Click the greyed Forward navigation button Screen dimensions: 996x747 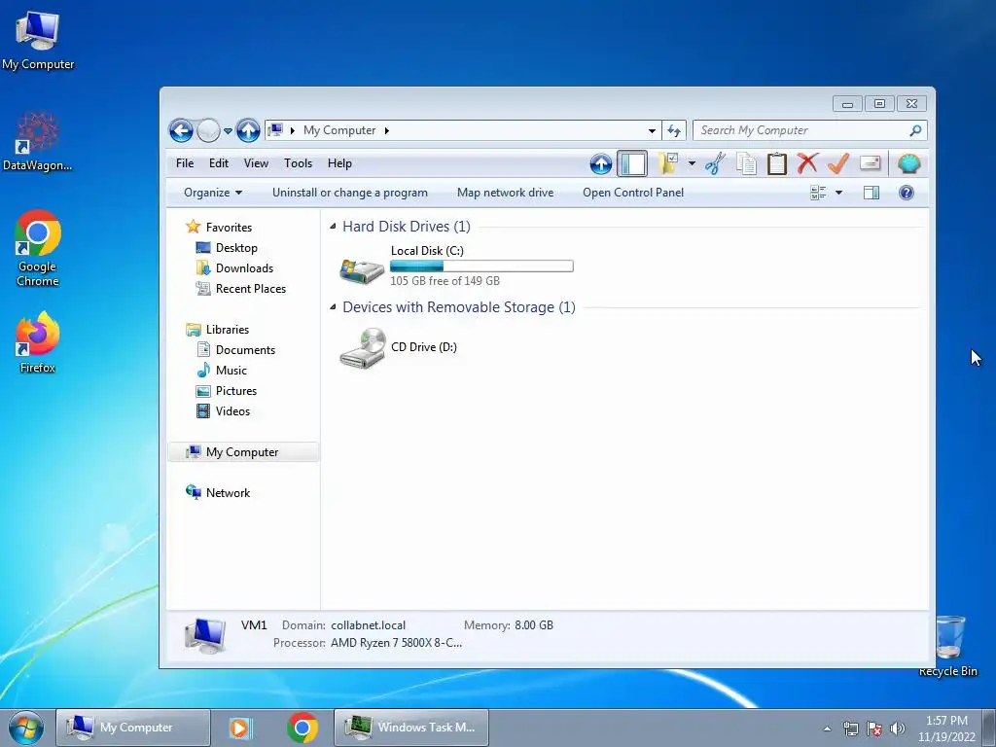coord(208,131)
